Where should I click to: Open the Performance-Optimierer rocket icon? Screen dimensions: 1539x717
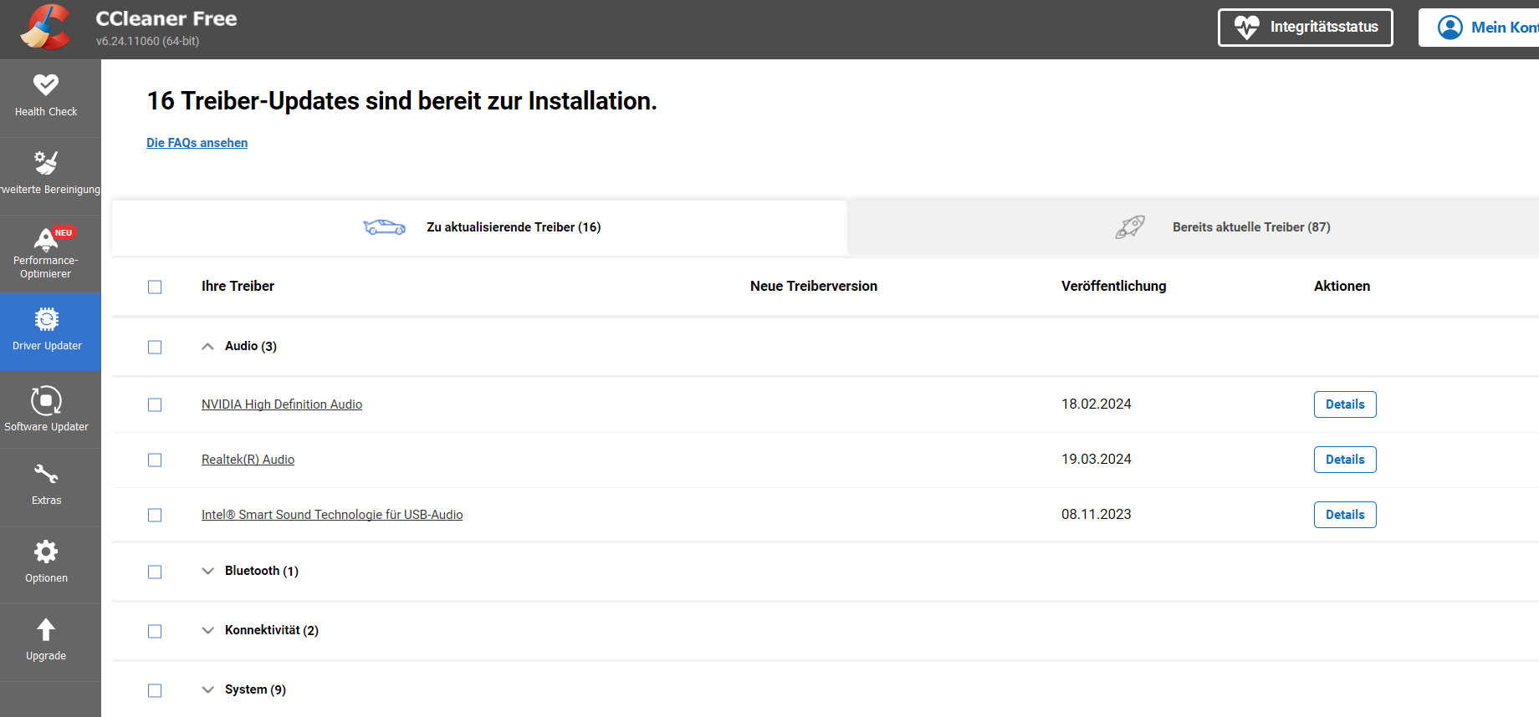46,241
